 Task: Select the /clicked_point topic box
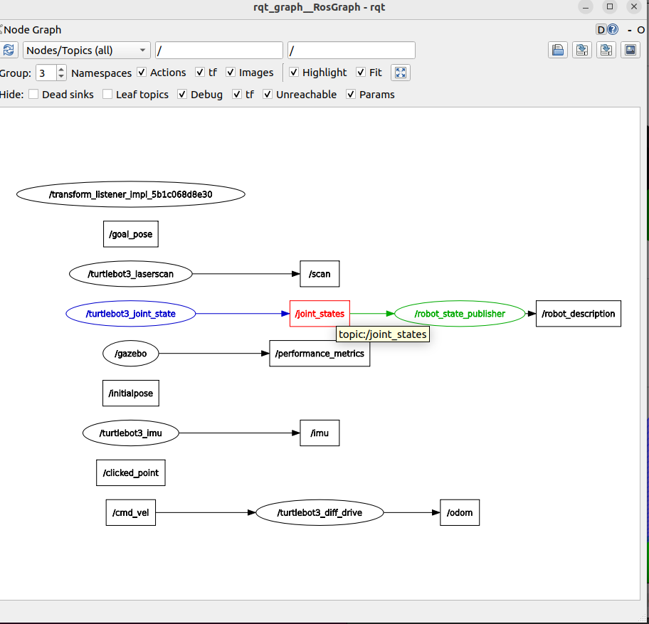coord(131,472)
